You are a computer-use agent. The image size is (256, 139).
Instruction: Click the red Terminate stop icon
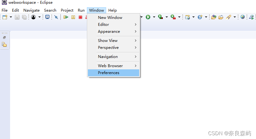tap(80, 17)
